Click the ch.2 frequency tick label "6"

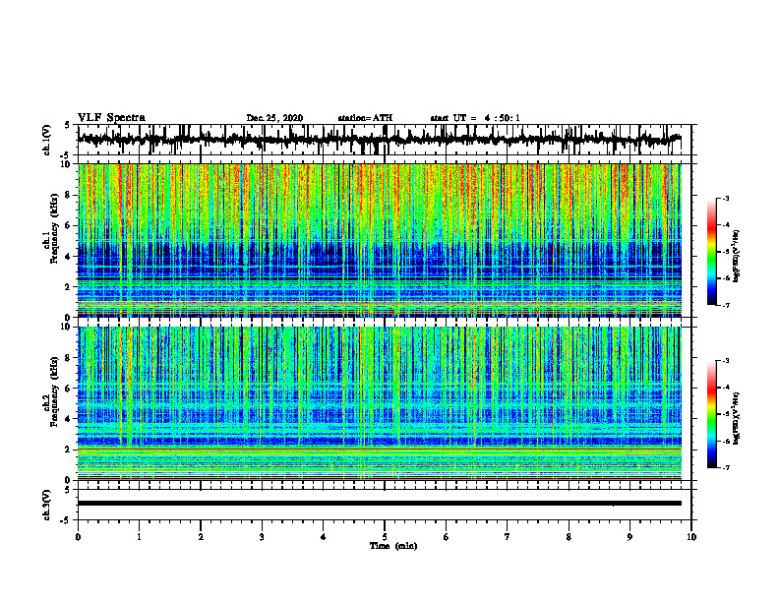70,389
